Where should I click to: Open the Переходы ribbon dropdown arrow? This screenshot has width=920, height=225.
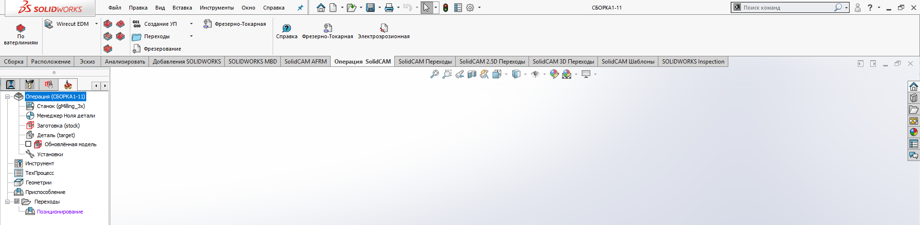[191, 36]
